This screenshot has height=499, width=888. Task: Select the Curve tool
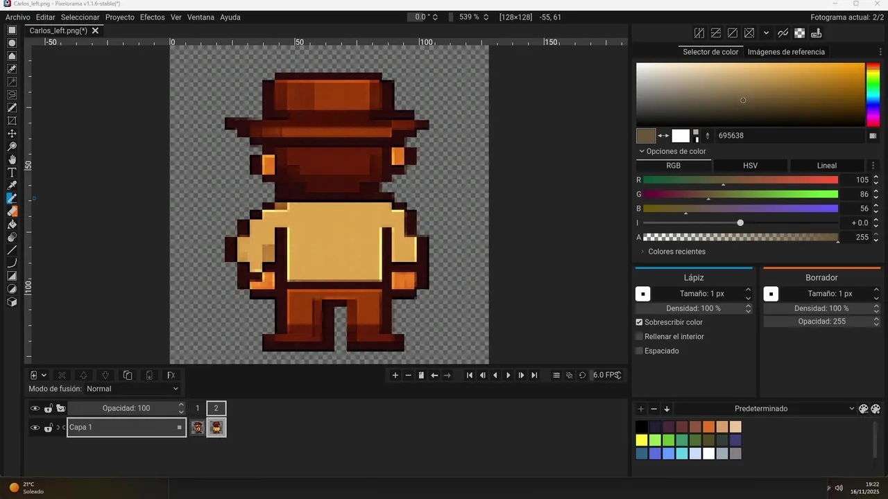point(12,263)
